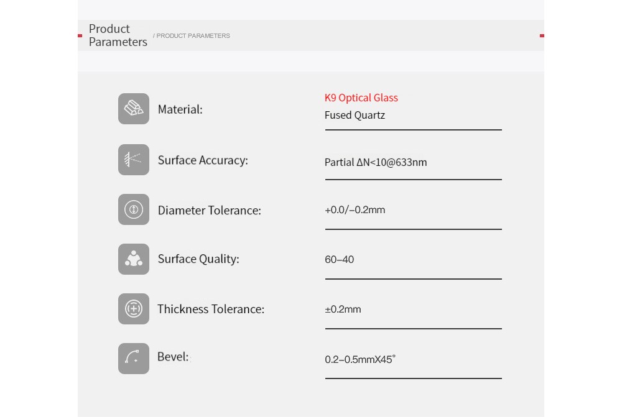Image resolution: width=622 pixels, height=417 pixels.
Task: Click the '±0.2mm' value
Action: [x=343, y=309]
